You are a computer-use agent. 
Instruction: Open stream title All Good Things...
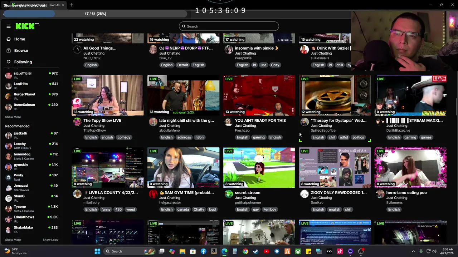tap(100, 48)
